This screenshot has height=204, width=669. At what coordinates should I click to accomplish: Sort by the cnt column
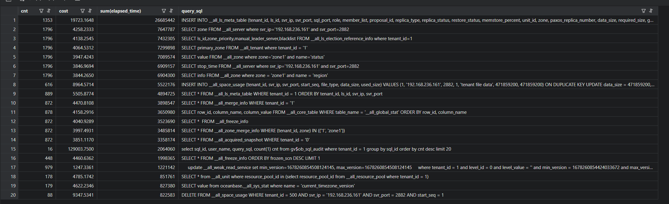tap(49, 11)
